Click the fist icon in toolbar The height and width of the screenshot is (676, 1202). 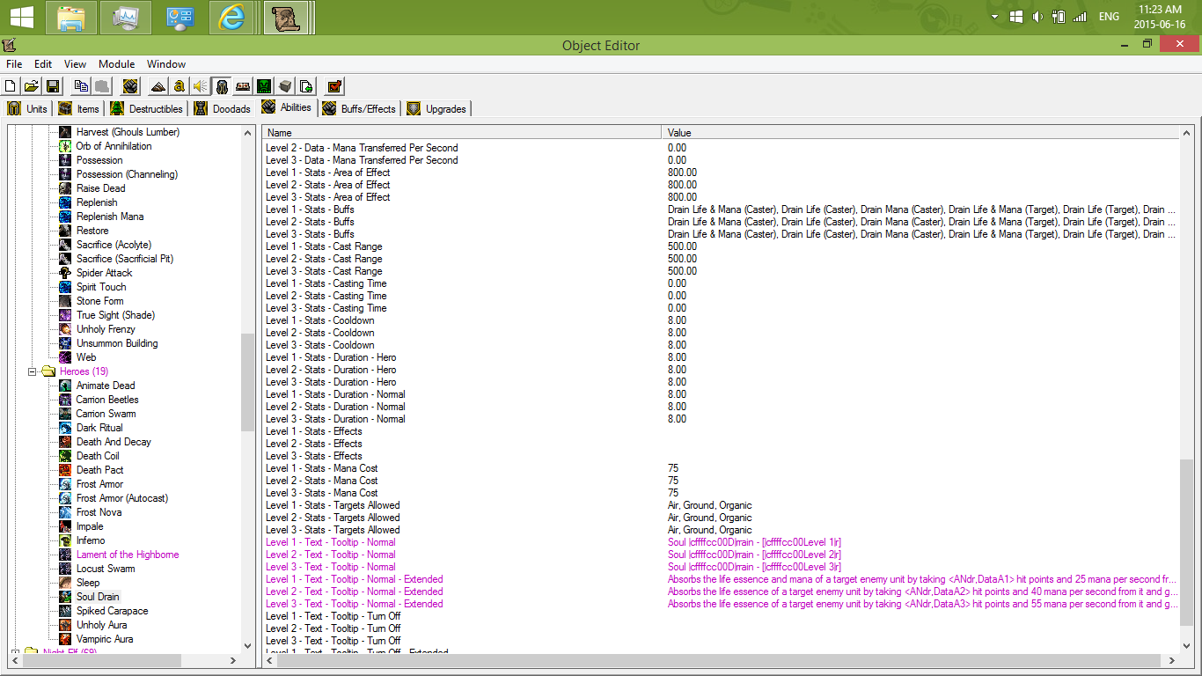tap(130, 86)
